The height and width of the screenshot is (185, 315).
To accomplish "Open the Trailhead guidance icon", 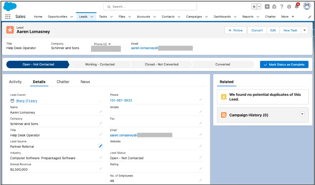I will click(274, 7).
